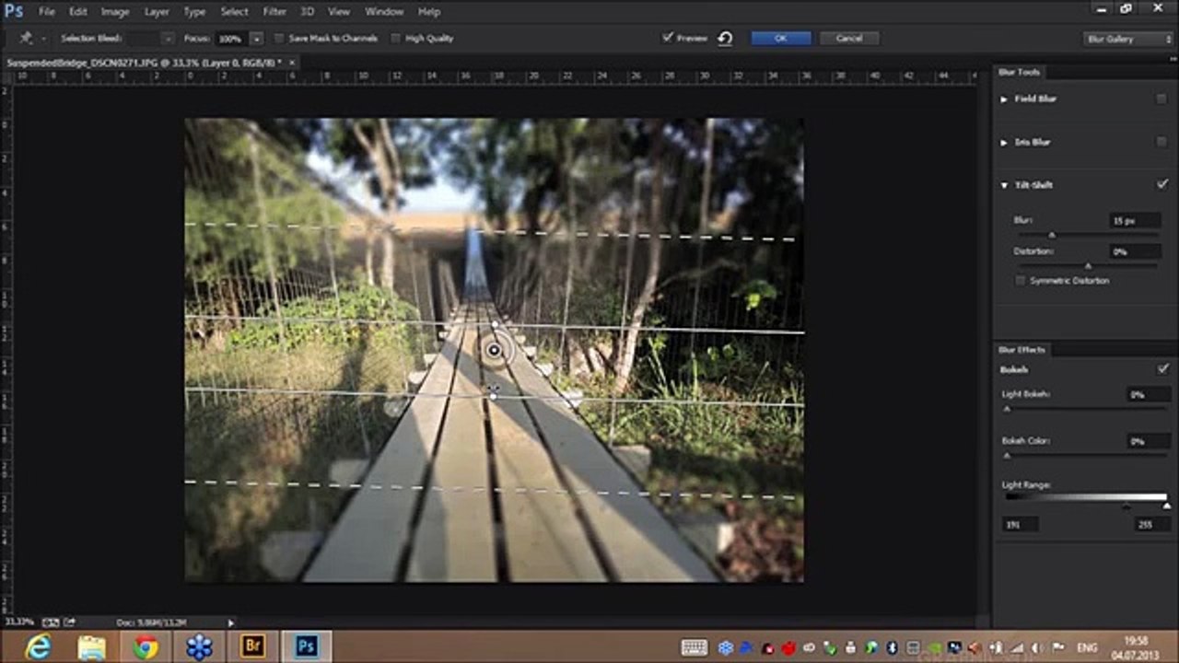Viewport: 1179px width, 663px height.
Task: Select the Blur Effects panel tab
Action: (x=1023, y=350)
